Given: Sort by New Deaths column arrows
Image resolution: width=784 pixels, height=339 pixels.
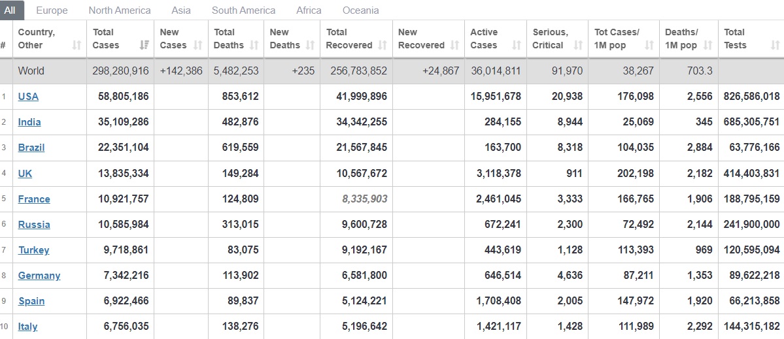Looking at the screenshot, I should 310,46.
